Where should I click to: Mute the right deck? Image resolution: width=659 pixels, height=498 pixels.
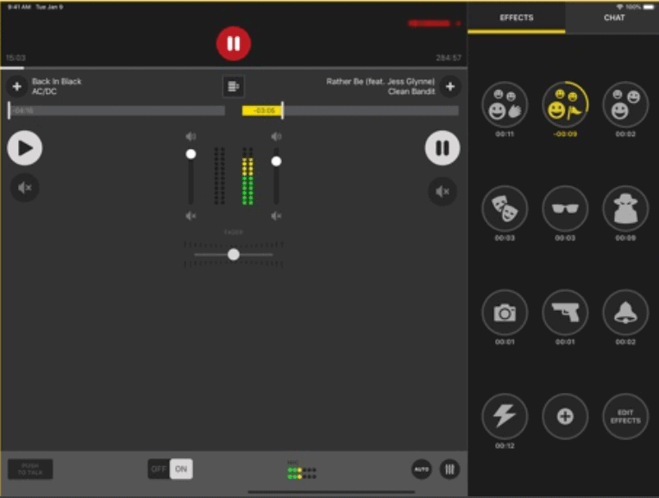(x=442, y=192)
